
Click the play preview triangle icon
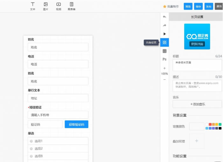(164, 34)
